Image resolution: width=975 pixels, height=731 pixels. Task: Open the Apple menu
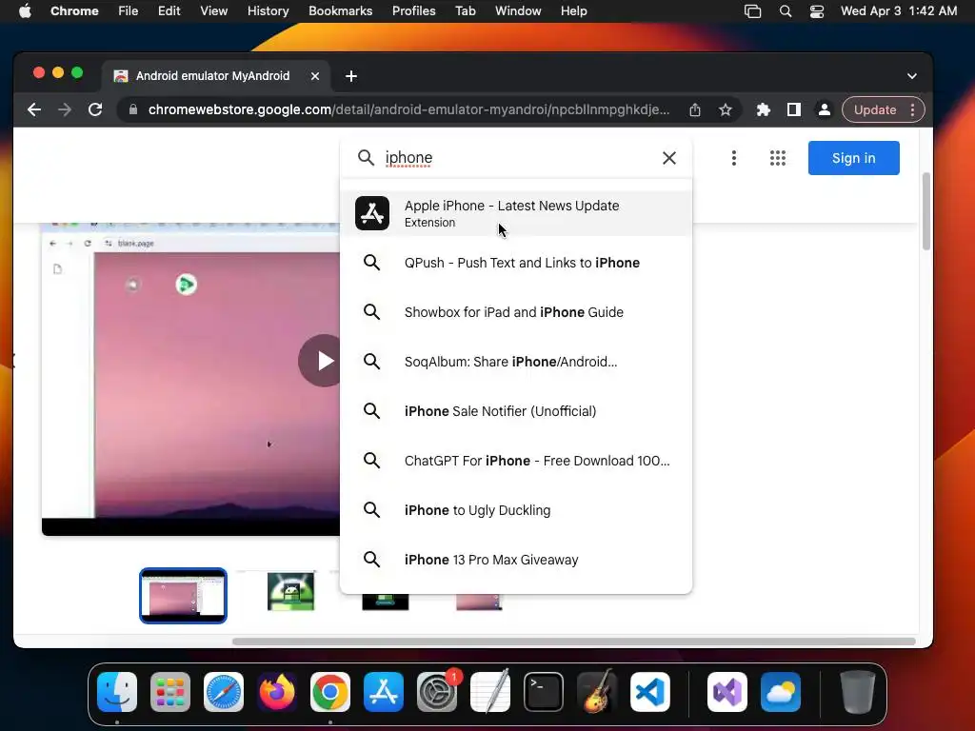25,10
